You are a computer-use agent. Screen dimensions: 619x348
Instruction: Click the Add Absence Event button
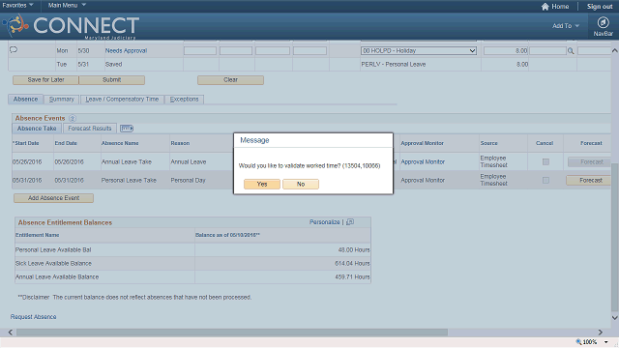pyautogui.click(x=54, y=198)
